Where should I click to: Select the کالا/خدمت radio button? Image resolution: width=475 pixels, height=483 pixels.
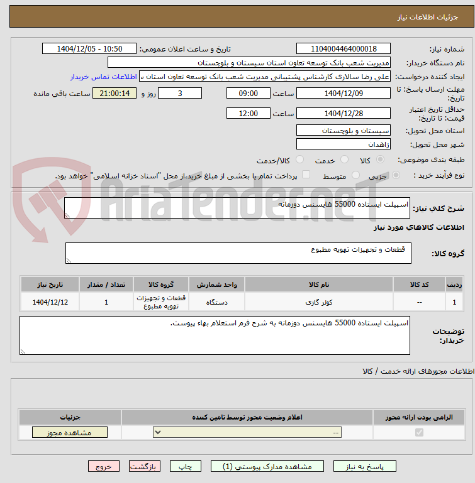(x=299, y=160)
